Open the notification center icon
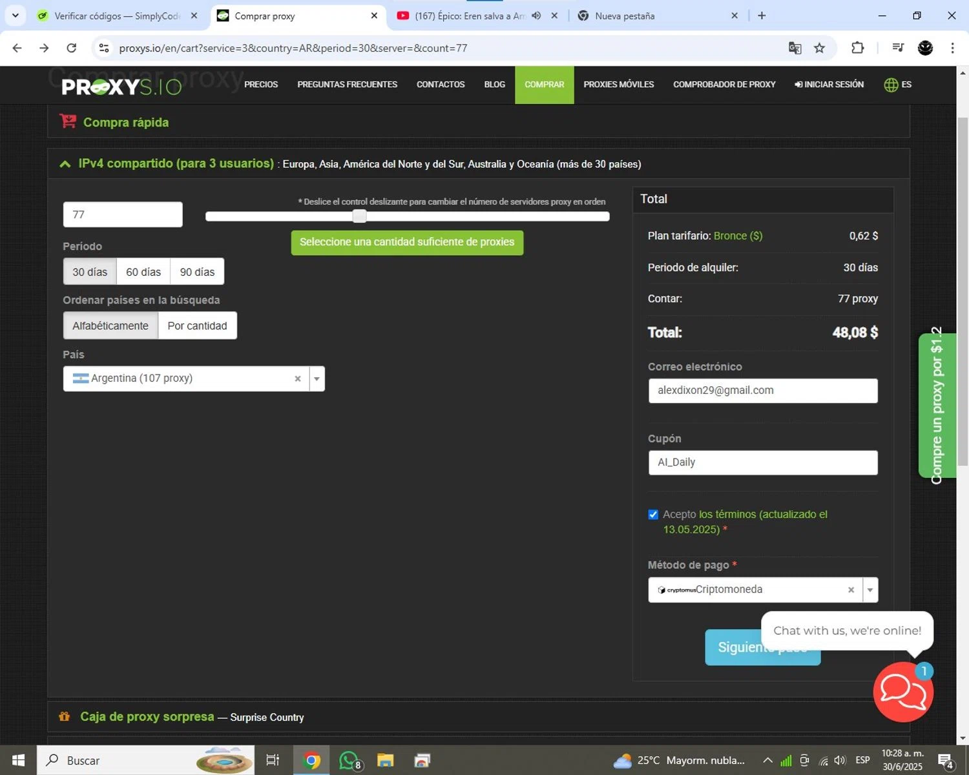The height and width of the screenshot is (775, 969). pyautogui.click(x=946, y=760)
